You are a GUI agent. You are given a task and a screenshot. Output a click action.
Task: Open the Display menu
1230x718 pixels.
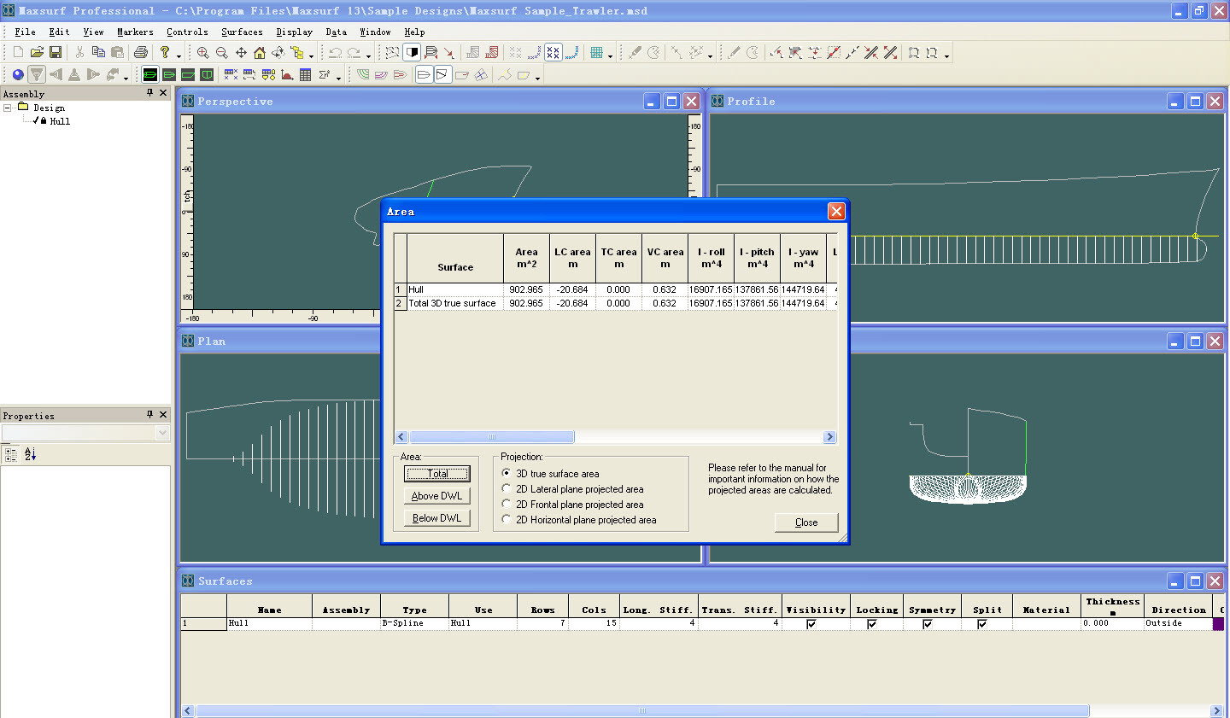(294, 32)
